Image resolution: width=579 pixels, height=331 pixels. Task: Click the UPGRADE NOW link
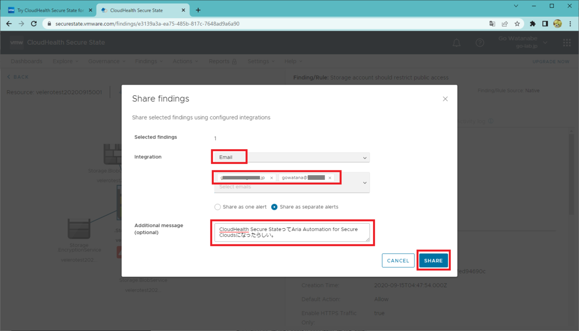(551, 62)
